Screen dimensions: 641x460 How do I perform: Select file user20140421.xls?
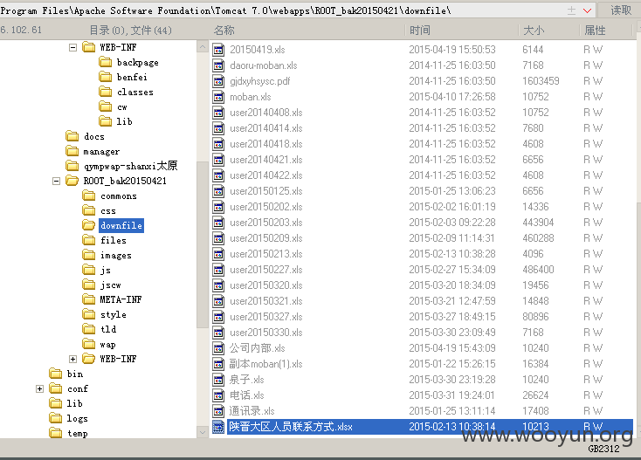coord(266,160)
